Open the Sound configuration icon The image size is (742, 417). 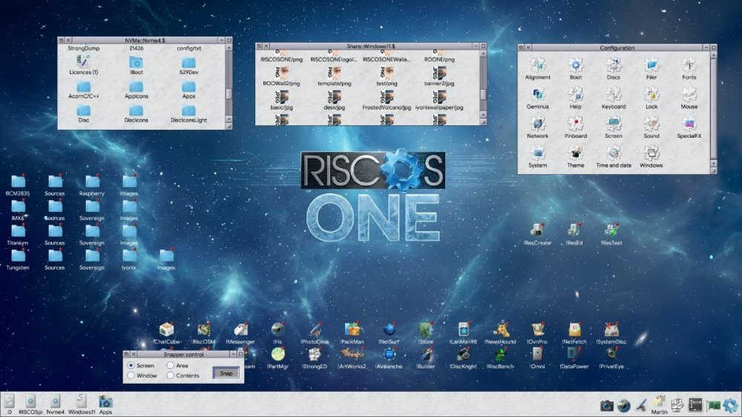(651, 127)
